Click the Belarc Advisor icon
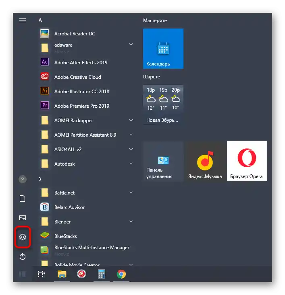Viewport: 285px width, 295px height. click(45, 207)
